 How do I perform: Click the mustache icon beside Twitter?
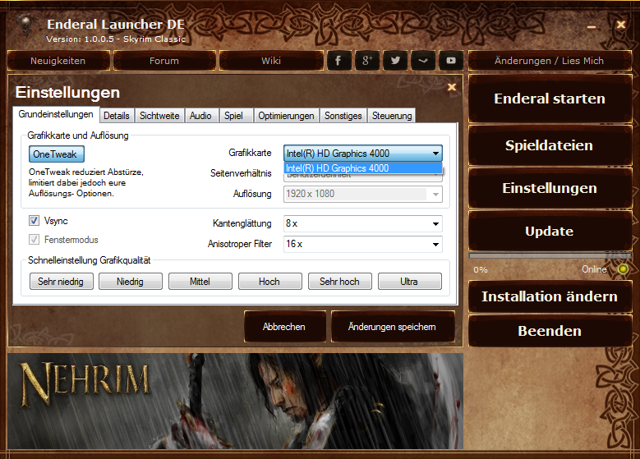(423, 61)
